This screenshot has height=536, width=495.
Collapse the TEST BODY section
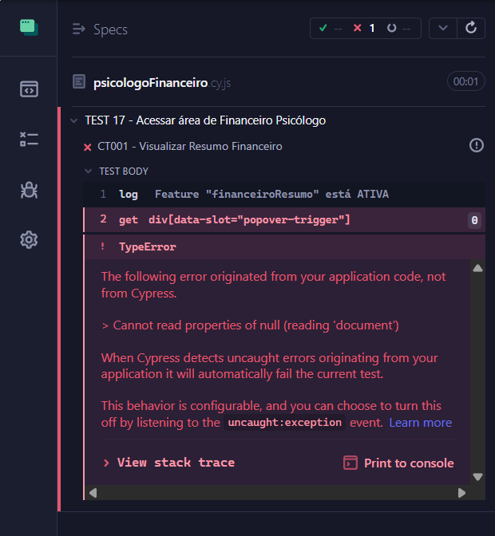[x=89, y=171]
